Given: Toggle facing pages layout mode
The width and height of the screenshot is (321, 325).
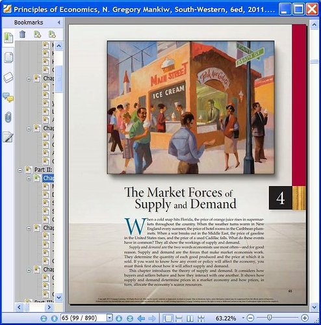Looking at the screenshot, I should (x=190, y=318).
